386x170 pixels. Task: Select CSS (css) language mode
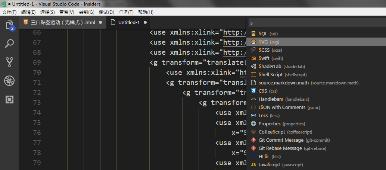point(316,91)
